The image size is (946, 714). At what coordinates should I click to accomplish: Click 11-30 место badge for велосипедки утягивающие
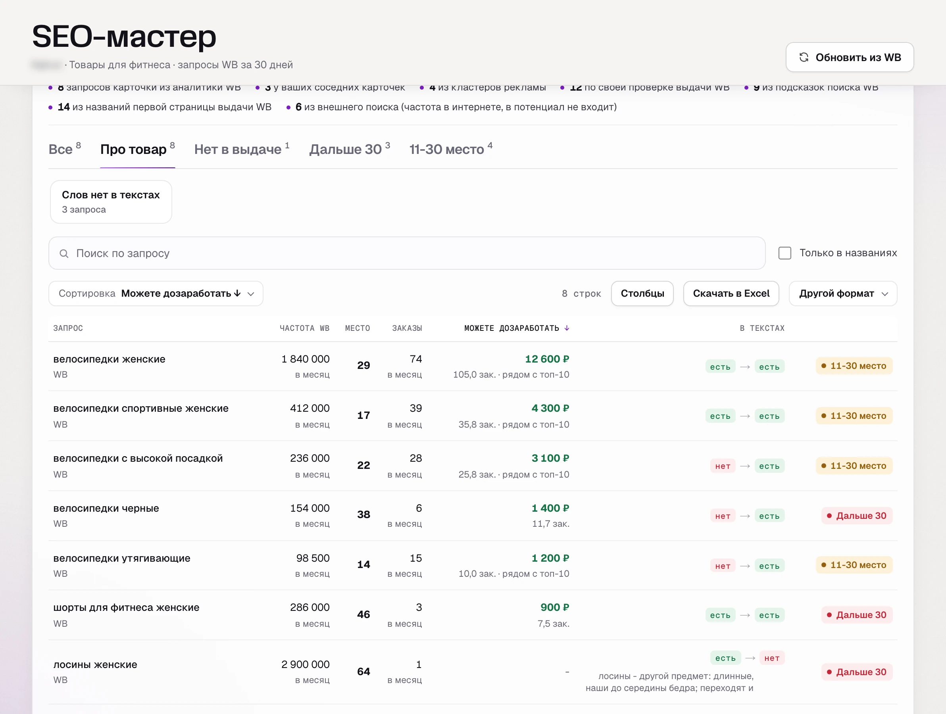point(854,565)
